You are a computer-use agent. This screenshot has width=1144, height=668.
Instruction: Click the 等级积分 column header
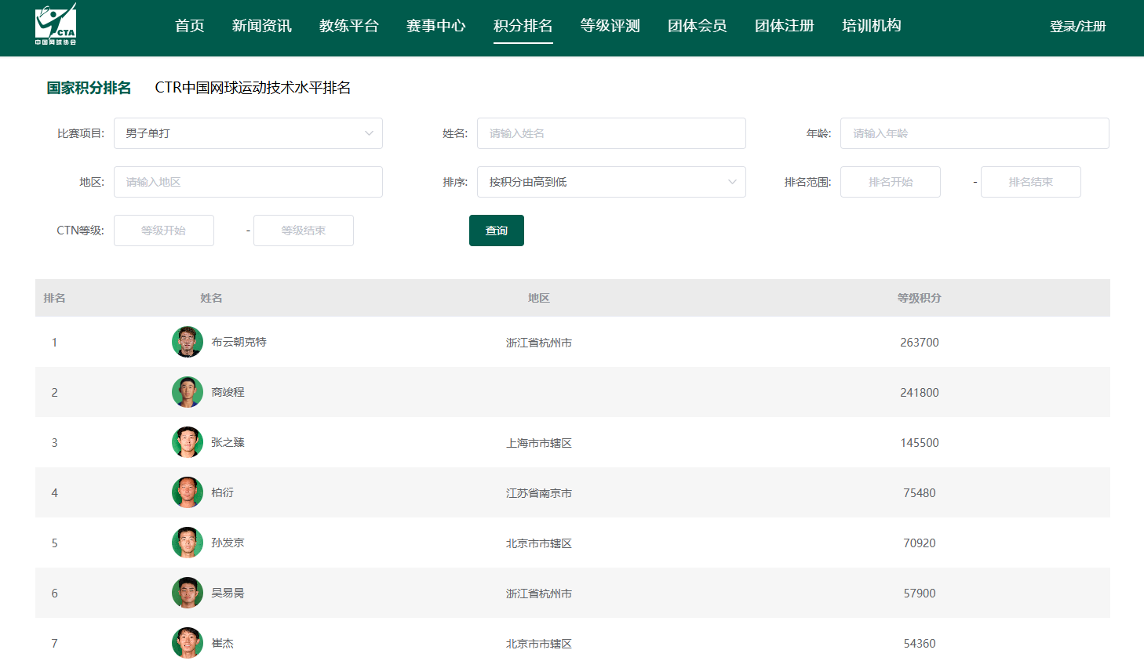coord(920,298)
